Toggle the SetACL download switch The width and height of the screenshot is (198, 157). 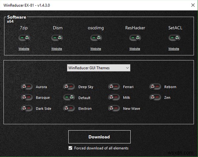[x=174, y=37]
